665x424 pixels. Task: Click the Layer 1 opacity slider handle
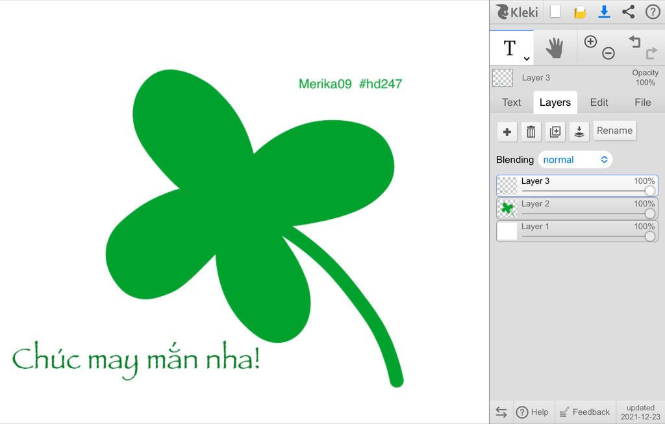tap(649, 236)
